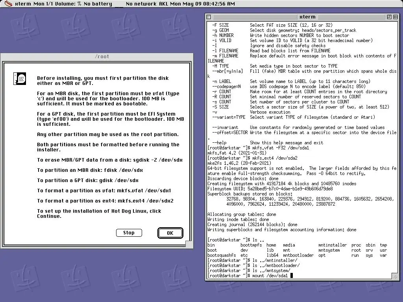Viewport: 403px width, 302px height.
Task: Click the /root dialog title bar
Action: 97,57
